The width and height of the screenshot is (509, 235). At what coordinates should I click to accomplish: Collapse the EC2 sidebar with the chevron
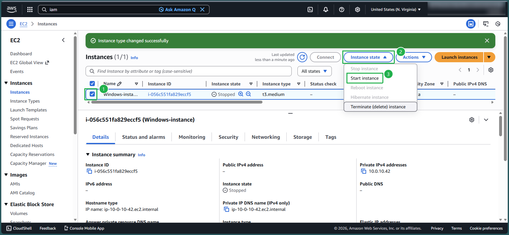tap(63, 40)
